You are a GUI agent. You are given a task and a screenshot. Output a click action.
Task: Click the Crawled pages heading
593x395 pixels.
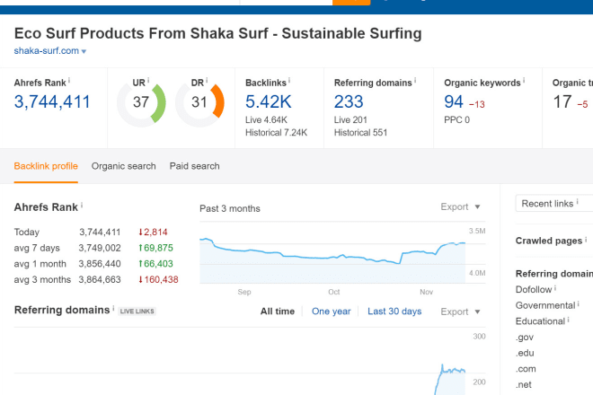(549, 241)
